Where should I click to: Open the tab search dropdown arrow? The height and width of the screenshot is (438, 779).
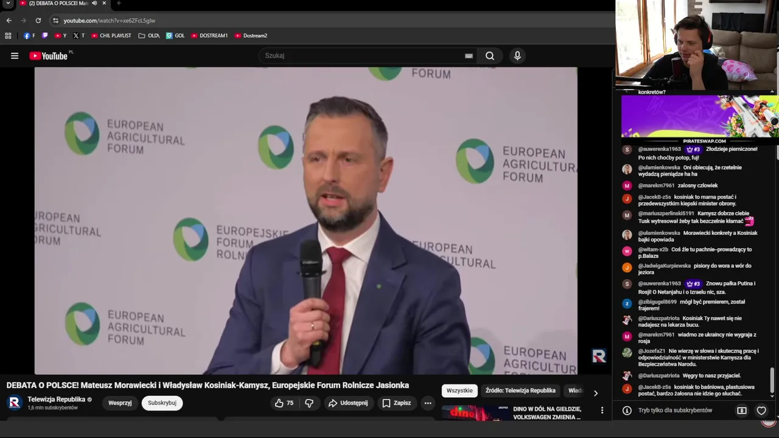(x=8, y=4)
